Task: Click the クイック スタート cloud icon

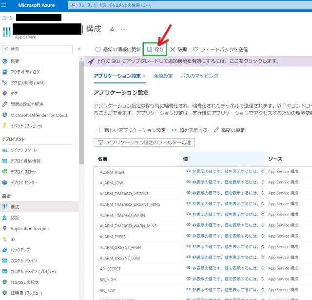Action: click(x=4, y=150)
